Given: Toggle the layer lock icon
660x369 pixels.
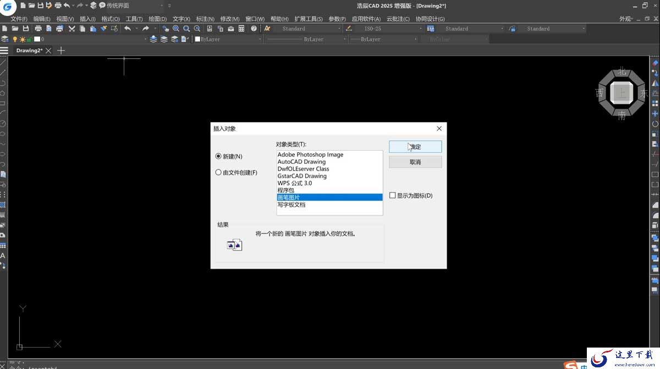Looking at the screenshot, I should click(30, 40).
